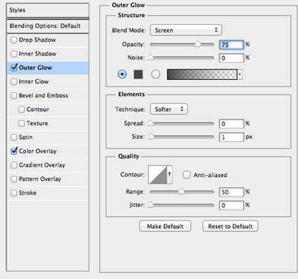Enable the Drop Shadow checkbox
Viewport: 298px width, 279px height.
click(x=14, y=40)
